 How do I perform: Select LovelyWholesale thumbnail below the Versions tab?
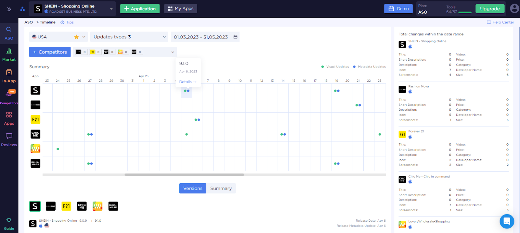[x=97, y=206]
